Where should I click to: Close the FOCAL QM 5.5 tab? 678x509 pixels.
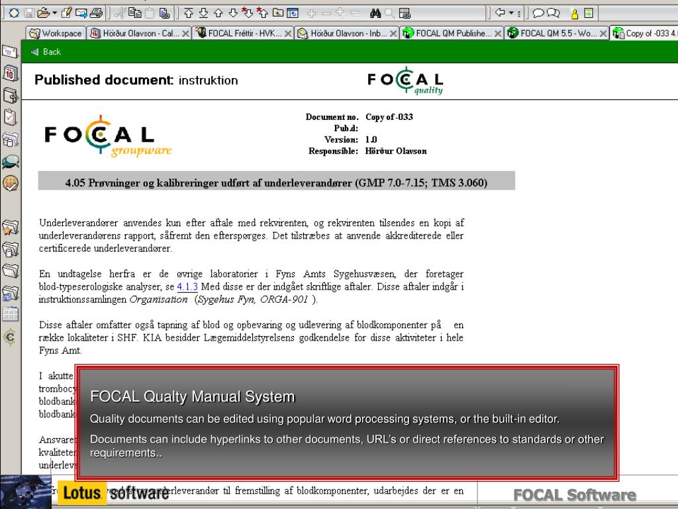click(603, 33)
